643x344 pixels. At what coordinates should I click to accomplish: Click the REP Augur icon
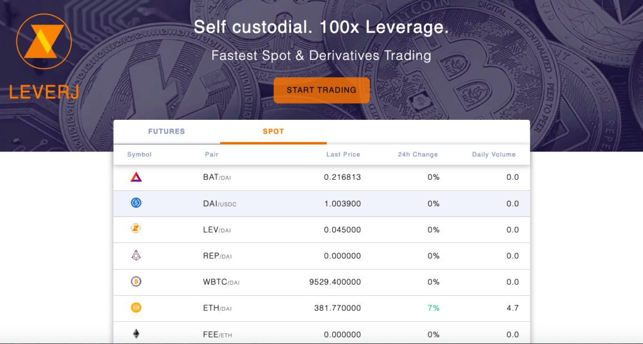136,255
